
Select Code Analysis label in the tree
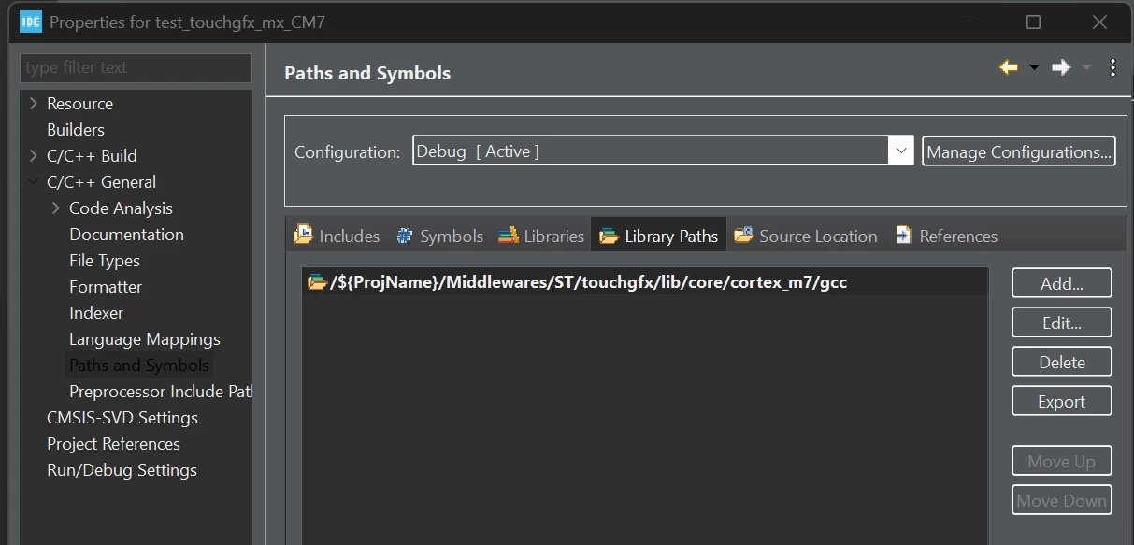point(121,208)
